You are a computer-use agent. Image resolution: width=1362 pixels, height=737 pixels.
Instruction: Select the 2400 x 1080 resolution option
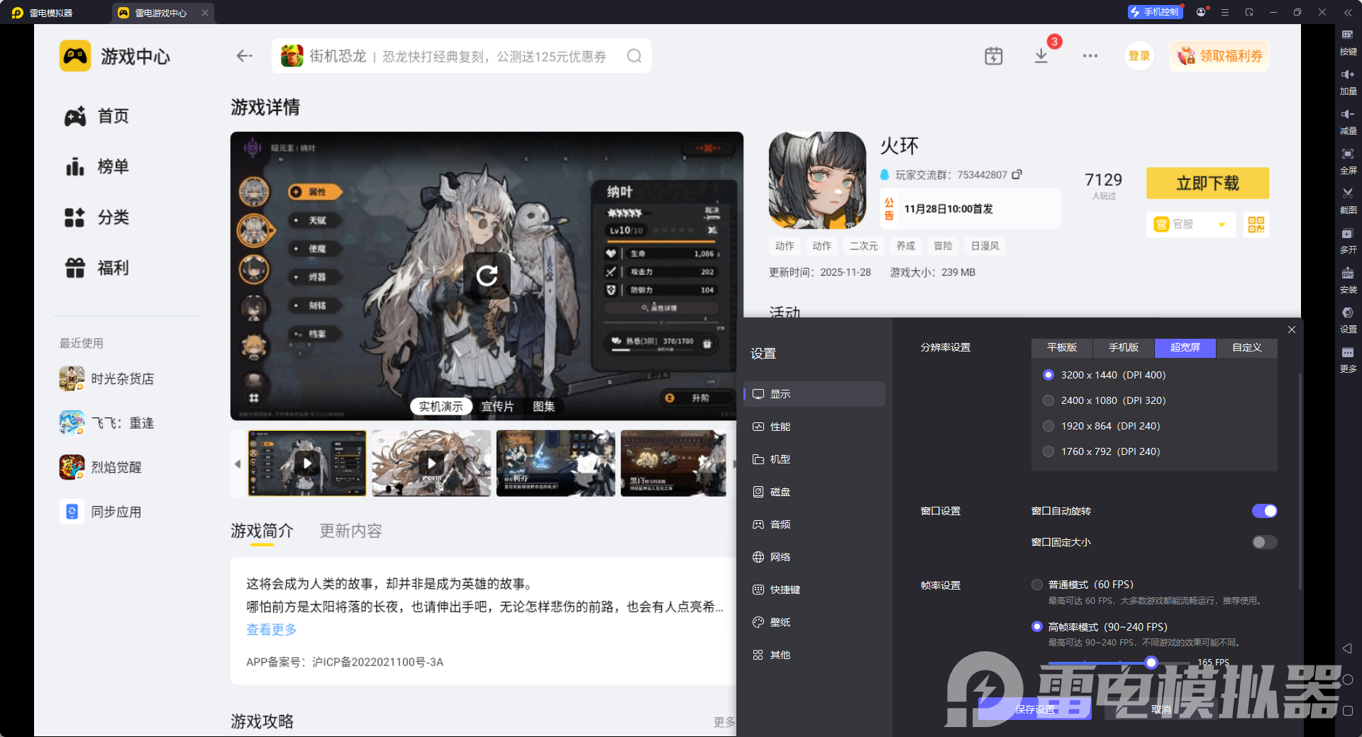(x=1048, y=400)
